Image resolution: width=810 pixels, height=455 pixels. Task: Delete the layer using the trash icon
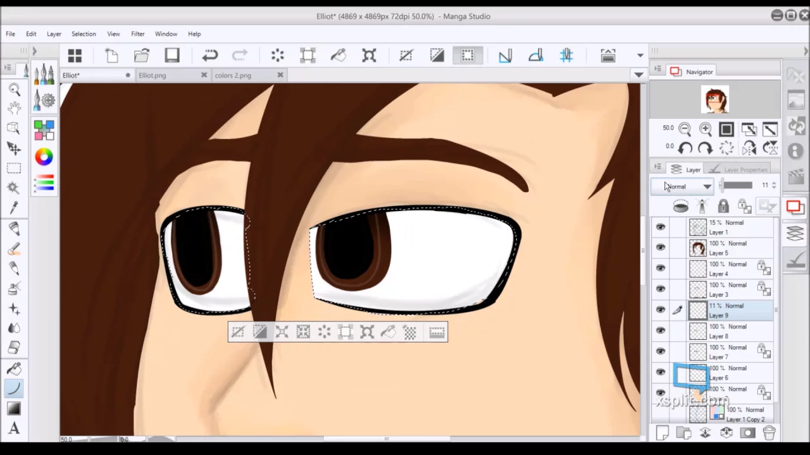point(769,433)
